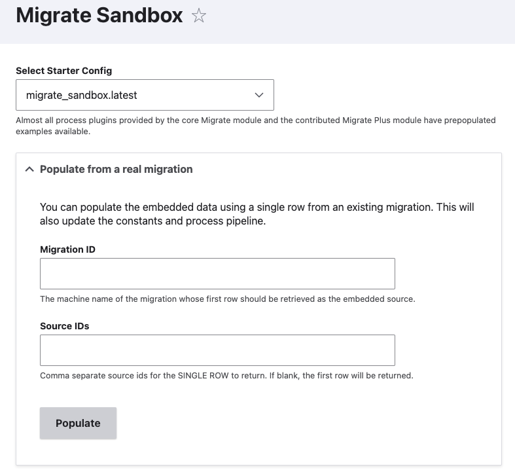
Task: Click the Populate button
Action: point(78,423)
